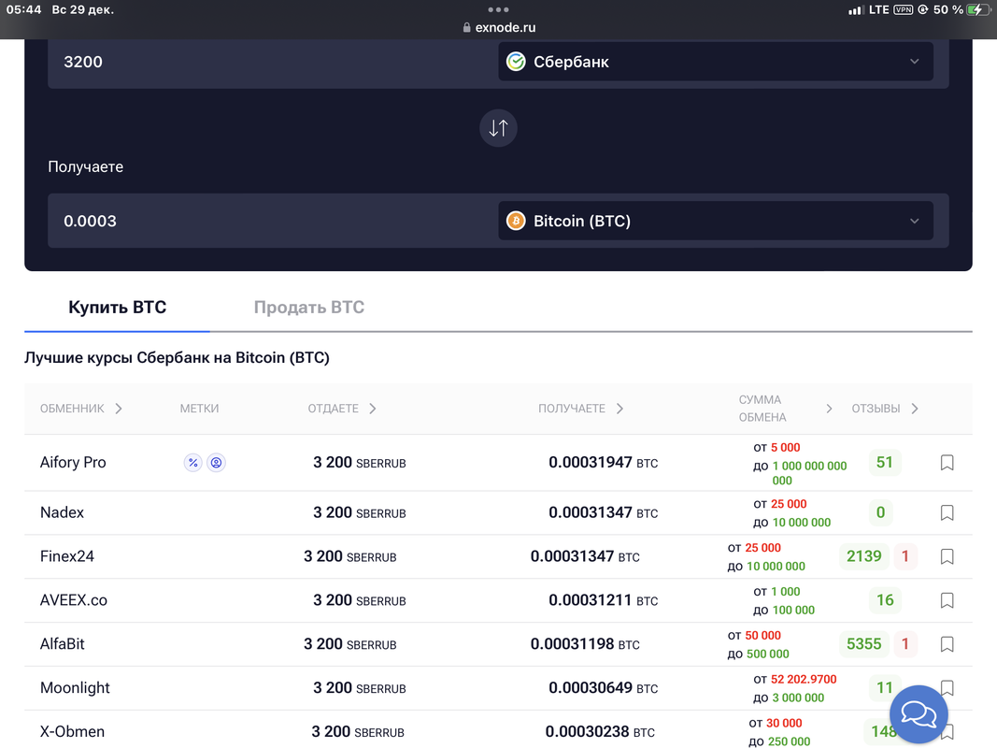Swap the give and receive currencies

pyautogui.click(x=498, y=128)
